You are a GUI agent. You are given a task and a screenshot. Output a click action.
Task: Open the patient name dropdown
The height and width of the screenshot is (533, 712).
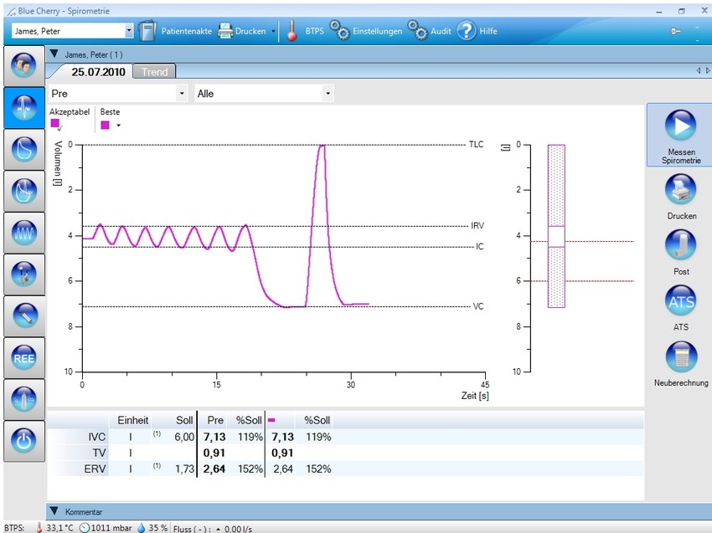coord(129,31)
